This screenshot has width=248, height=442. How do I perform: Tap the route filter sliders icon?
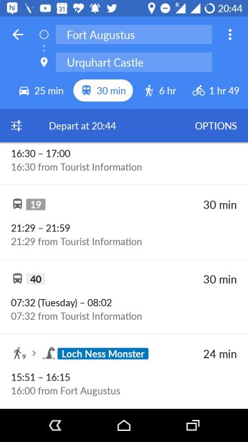[x=17, y=126]
